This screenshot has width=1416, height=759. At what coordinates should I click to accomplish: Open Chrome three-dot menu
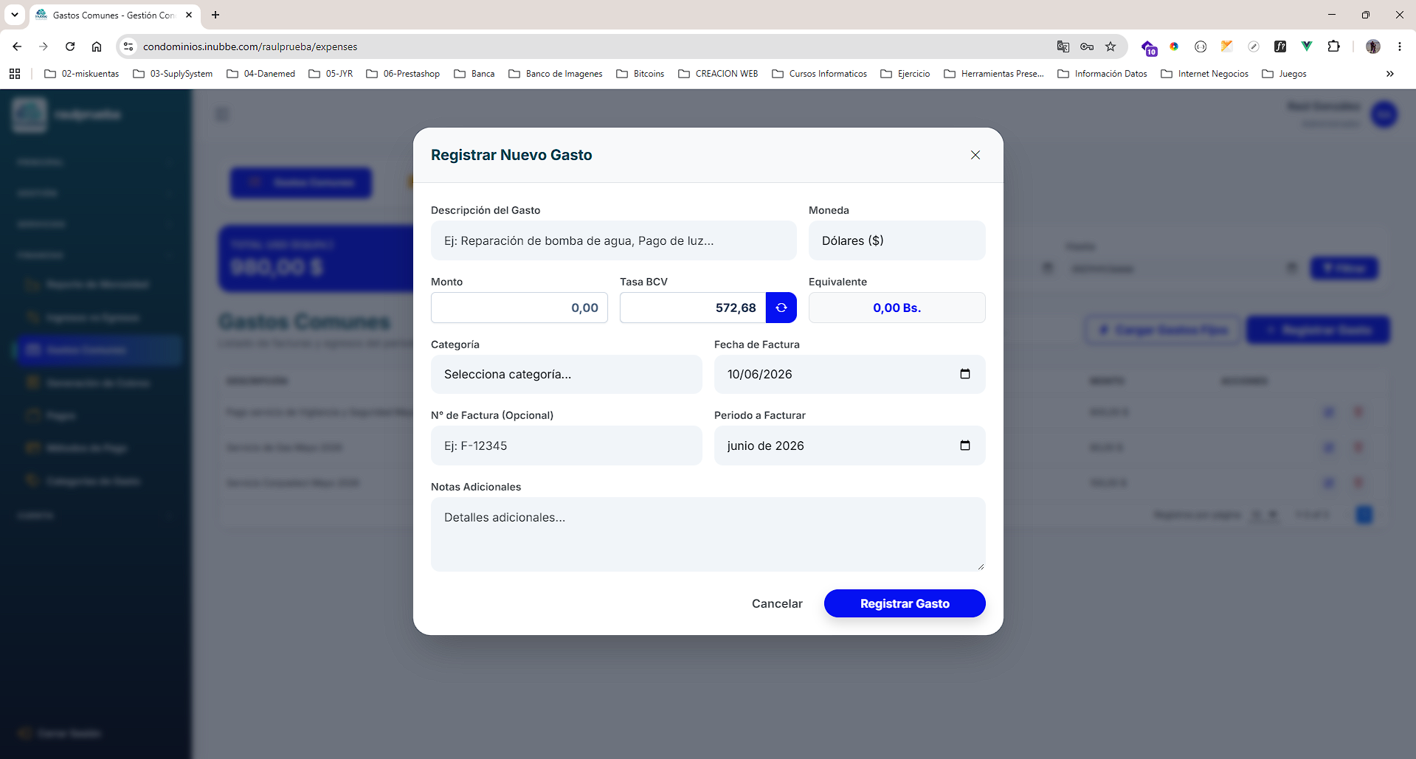click(x=1400, y=46)
